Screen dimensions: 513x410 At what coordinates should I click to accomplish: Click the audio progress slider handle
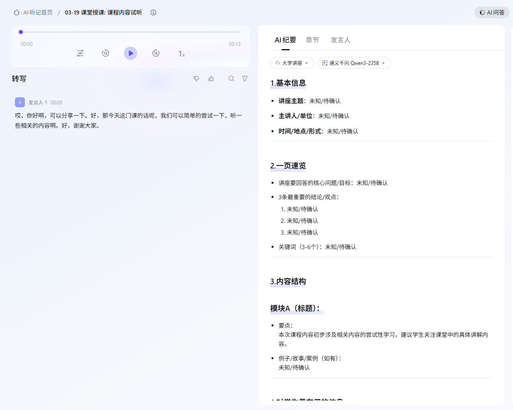[21, 32]
